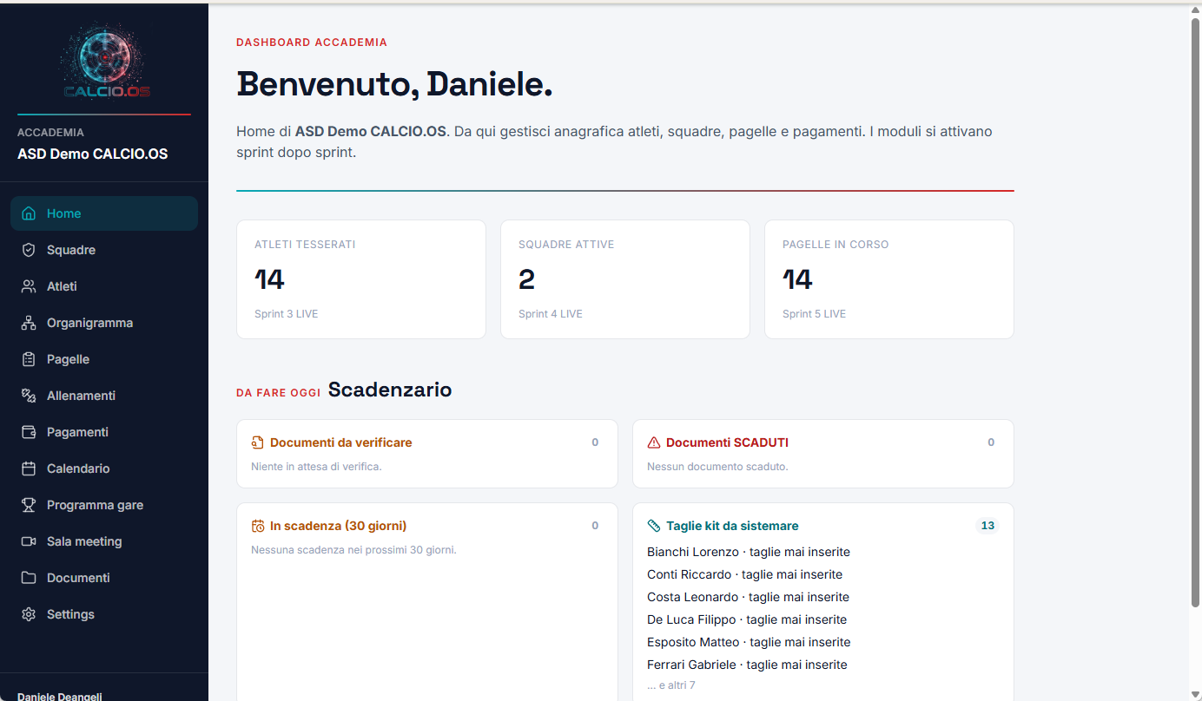Click the Settings gear icon
The width and height of the screenshot is (1202, 701).
pyautogui.click(x=29, y=614)
